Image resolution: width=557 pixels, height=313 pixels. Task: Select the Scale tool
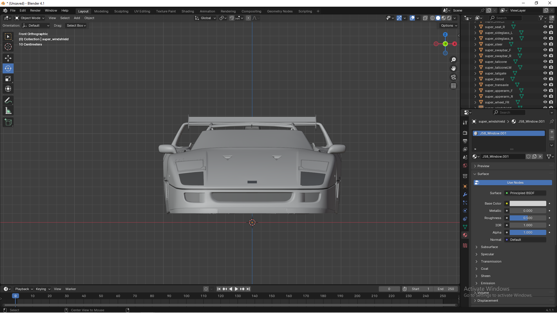point(8,79)
